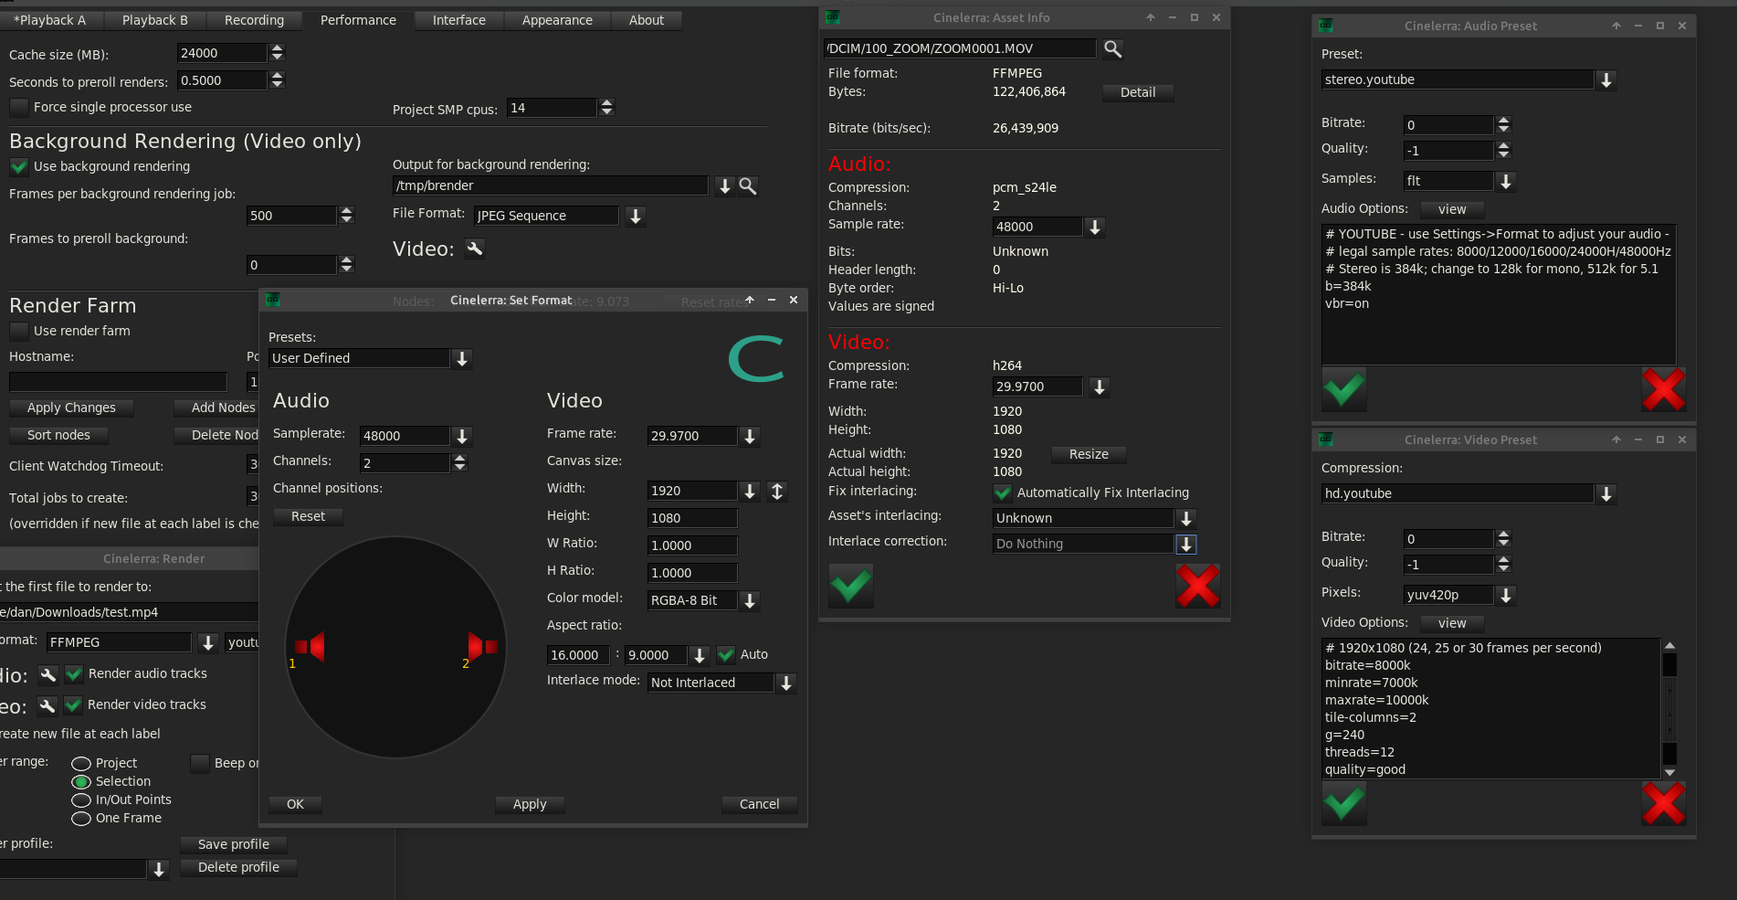Cancel Audio Preset with red X
This screenshot has width=1737, height=900.
(x=1663, y=390)
